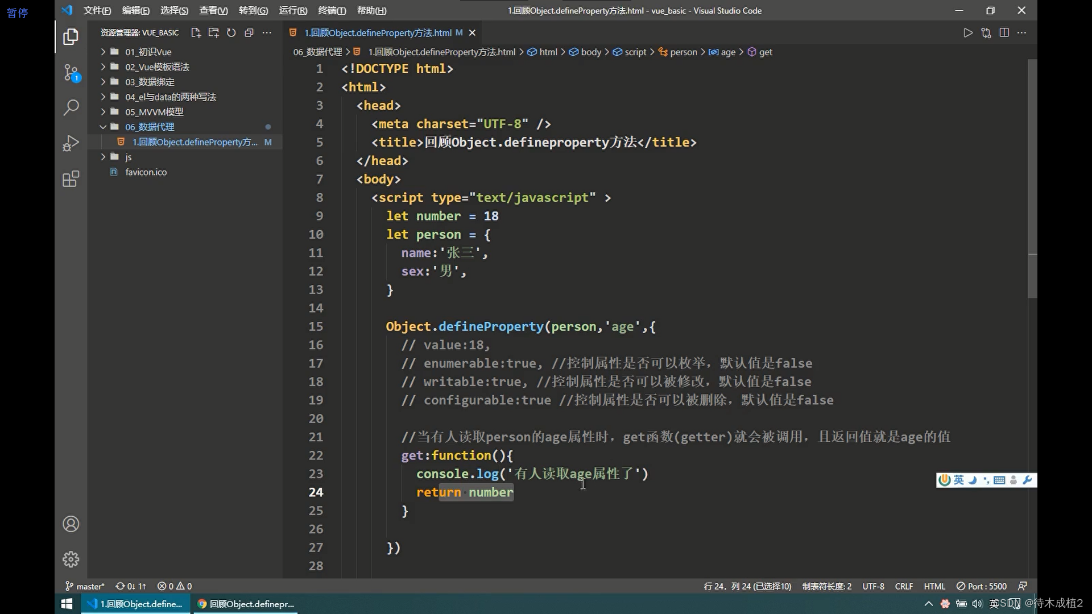
Task: Click the tab length 制表符长度: 2 indicator
Action: coord(827,586)
